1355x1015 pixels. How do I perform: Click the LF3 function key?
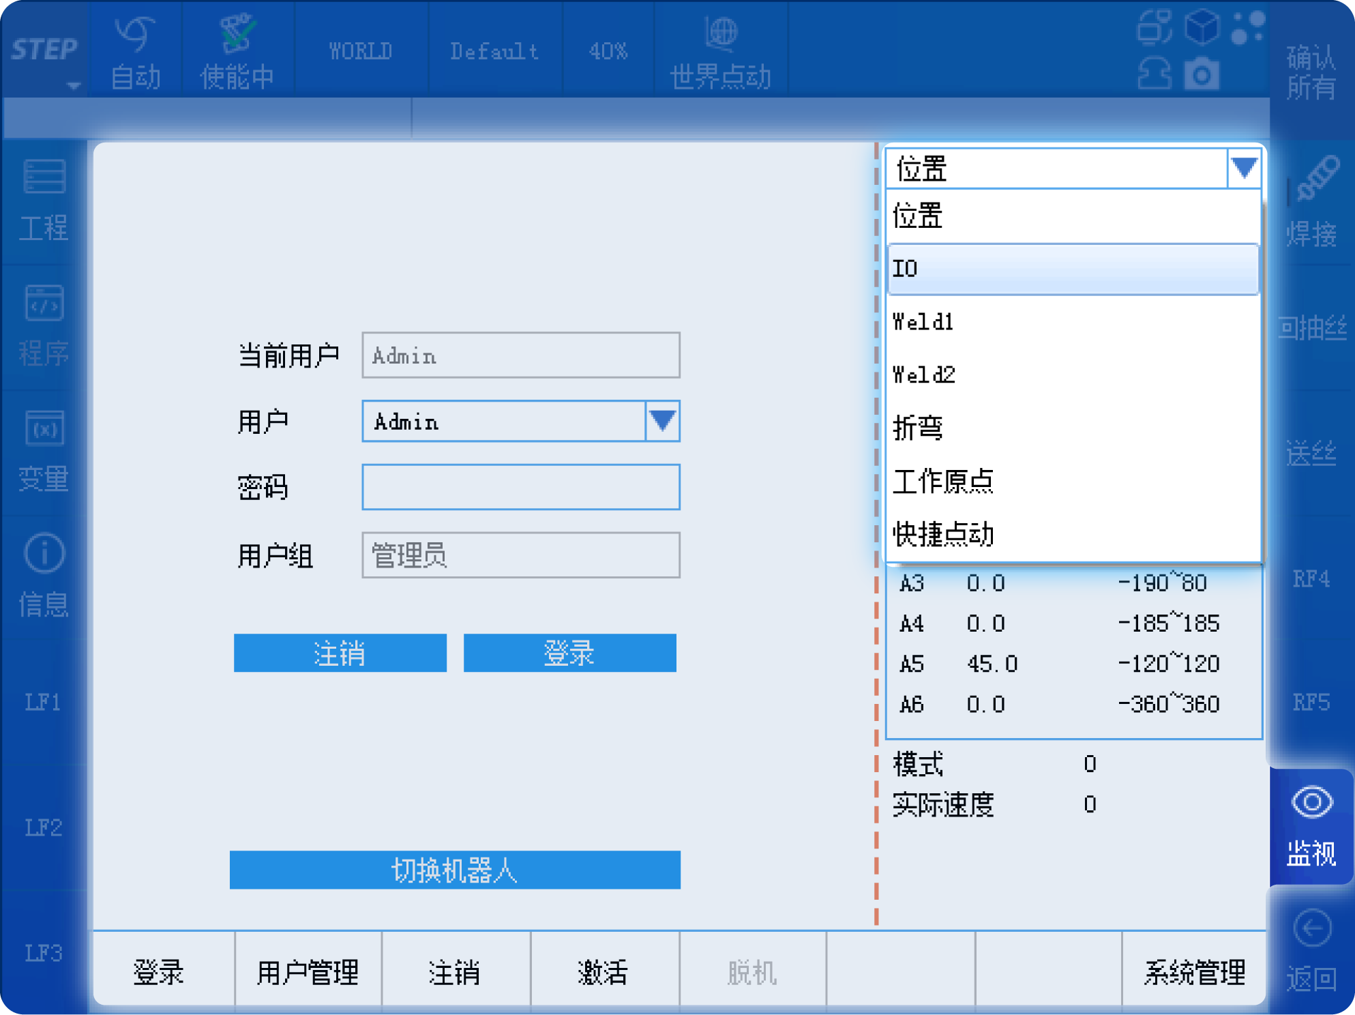pos(44,952)
